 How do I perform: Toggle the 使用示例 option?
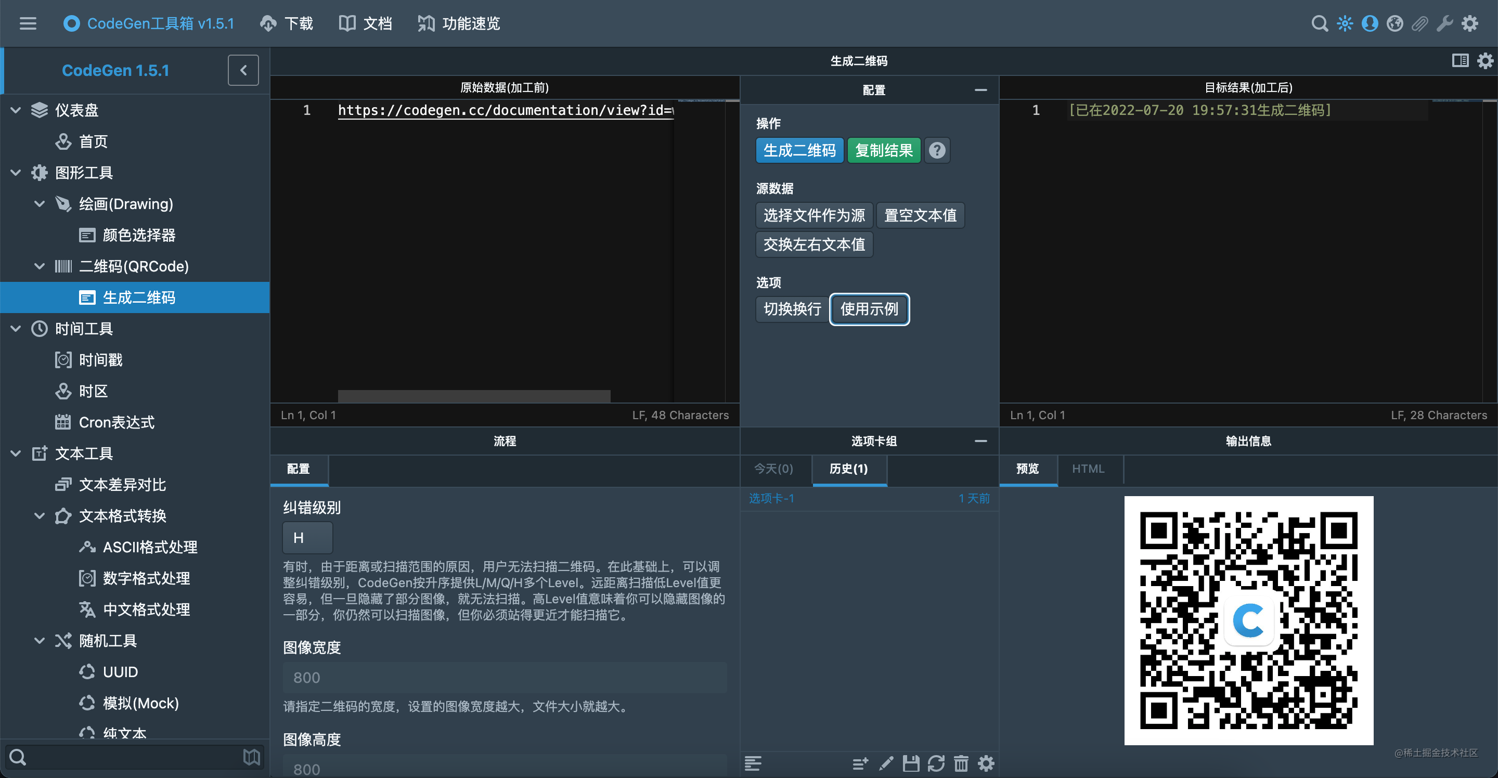[869, 309]
